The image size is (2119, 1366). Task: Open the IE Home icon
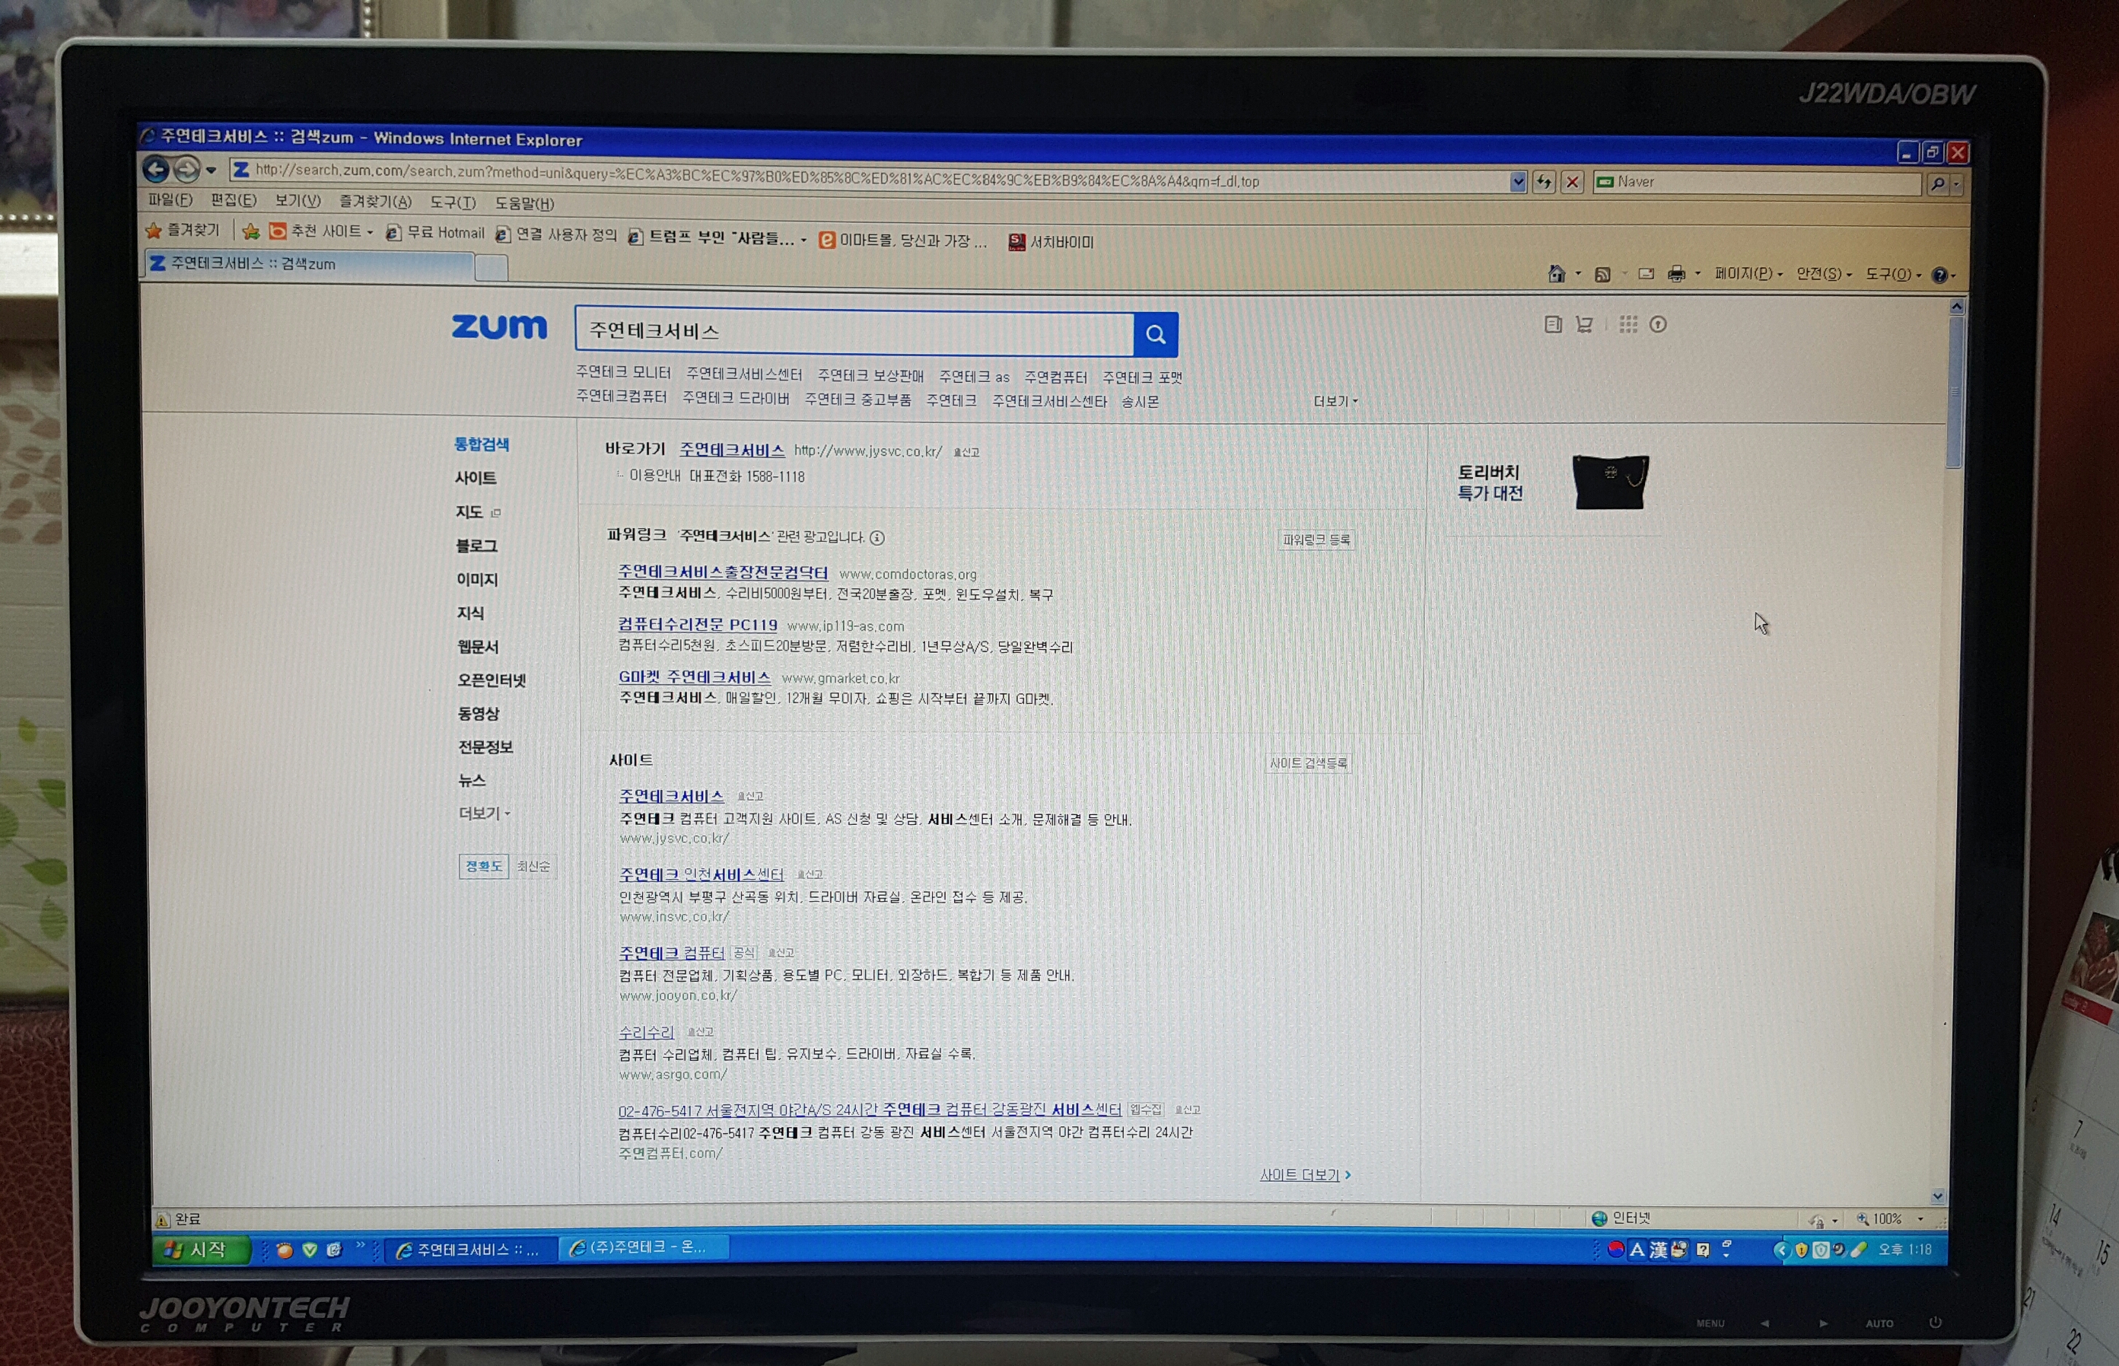[x=1556, y=274]
